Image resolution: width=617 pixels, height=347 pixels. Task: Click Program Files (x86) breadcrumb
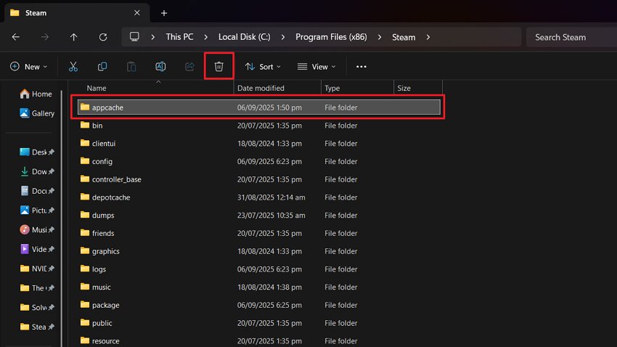coord(331,37)
